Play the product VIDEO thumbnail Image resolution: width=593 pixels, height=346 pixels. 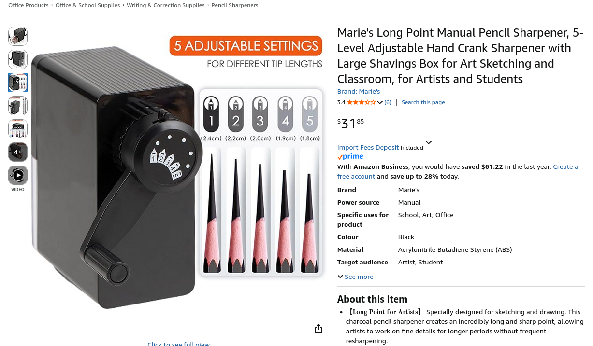click(x=18, y=175)
